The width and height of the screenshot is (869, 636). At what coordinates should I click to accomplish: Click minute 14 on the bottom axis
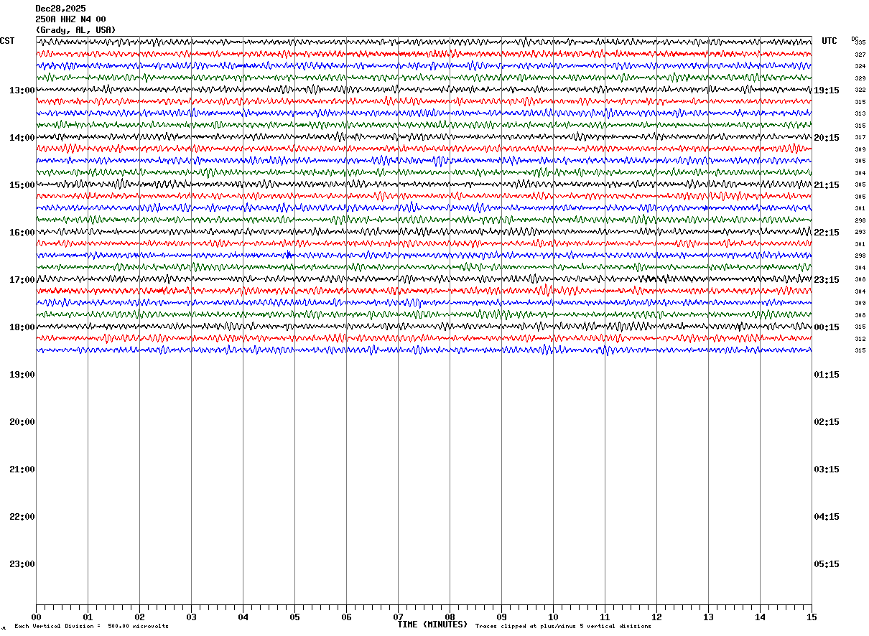click(x=761, y=617)
